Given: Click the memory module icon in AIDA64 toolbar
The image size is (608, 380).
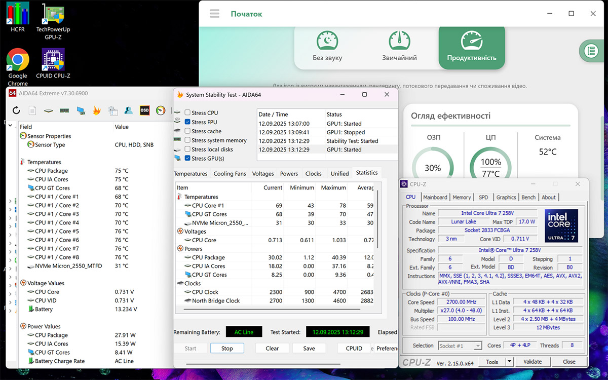Looking at the screenshot, I should 64,110.
